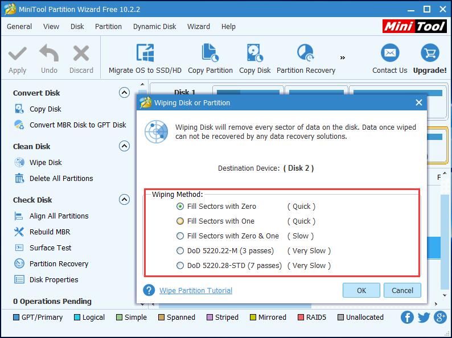Open the Partition menu
Viewport: 452px width, 338px height.
108,27
